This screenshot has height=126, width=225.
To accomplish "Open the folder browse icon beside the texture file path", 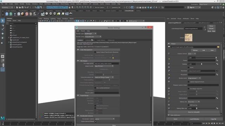I will click(218, 47).
